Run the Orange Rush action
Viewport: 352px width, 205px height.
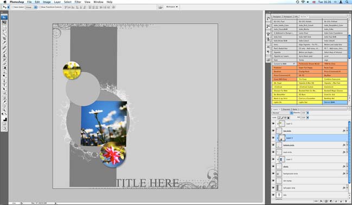310,71
